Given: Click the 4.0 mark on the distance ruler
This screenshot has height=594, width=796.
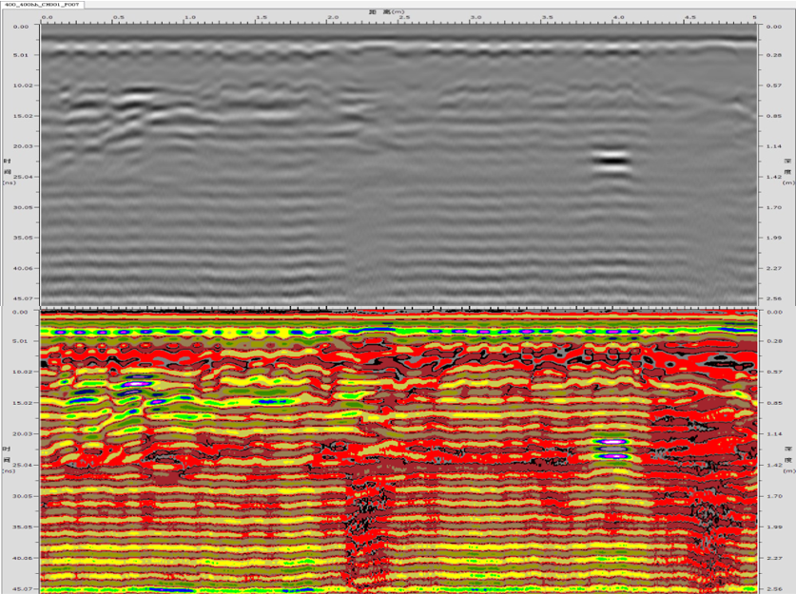Looking at the screenshot, I should (x=618, y=18).
